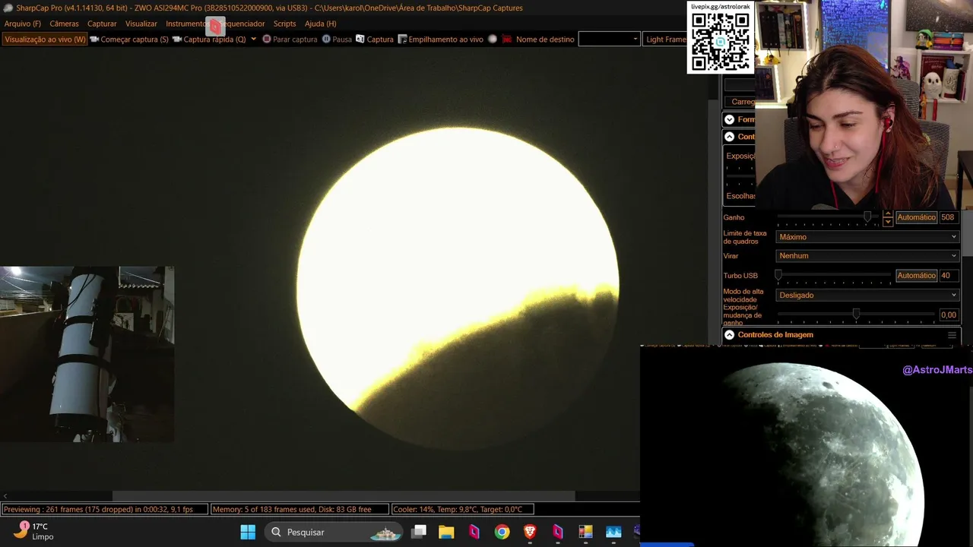Screen dimensions: 973x547
Task: Open the Nome de destino dropdown
Action: point(609,39)
